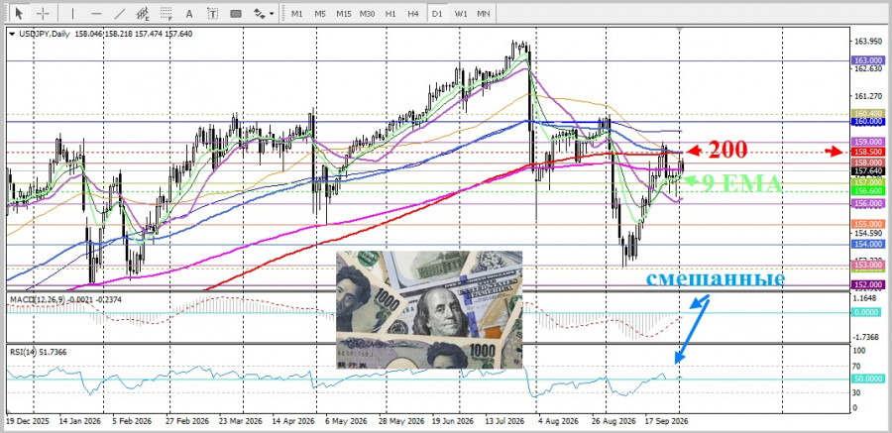Screen dimensions: 892x433
Task: Choose the equidistant channel tool
Action: click(143, 13)
